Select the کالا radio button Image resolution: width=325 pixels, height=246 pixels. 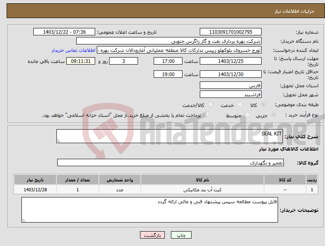(264, 104)
